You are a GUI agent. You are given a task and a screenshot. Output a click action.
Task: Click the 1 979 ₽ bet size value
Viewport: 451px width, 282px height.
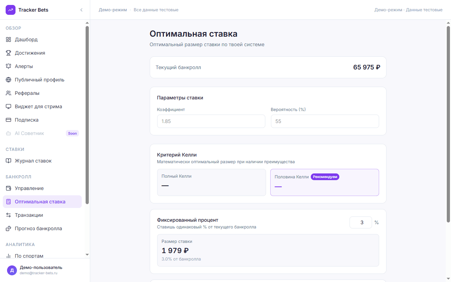click(x=175, y=251)
